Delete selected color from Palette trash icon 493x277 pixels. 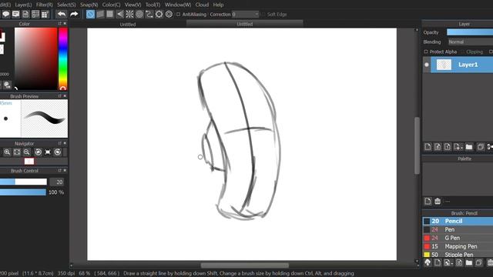(438, 201)
